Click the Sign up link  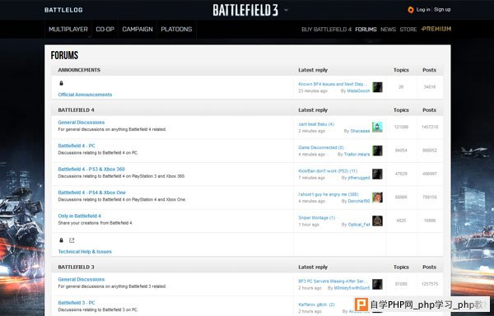442,9
